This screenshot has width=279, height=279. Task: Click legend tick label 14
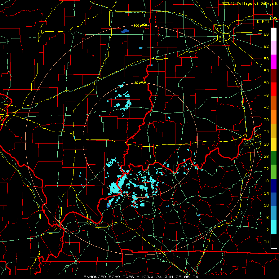[x=266, y=193]
